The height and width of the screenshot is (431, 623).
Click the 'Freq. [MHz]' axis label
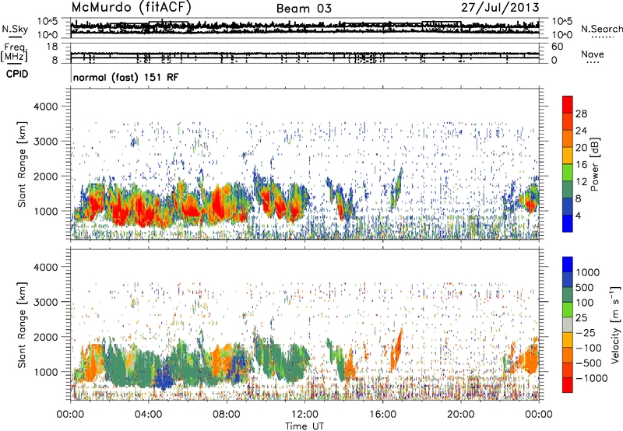14,53
